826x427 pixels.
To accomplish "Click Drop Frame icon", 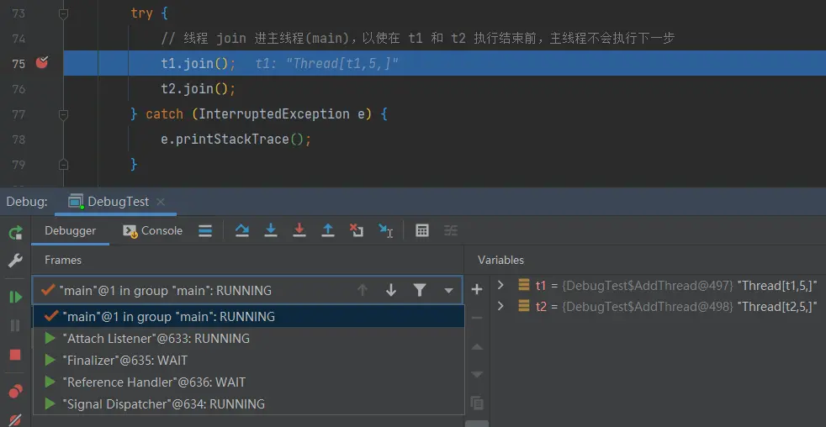I will 357,230.
